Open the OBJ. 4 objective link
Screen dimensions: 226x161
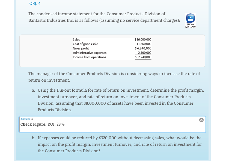tap(35, 4)
